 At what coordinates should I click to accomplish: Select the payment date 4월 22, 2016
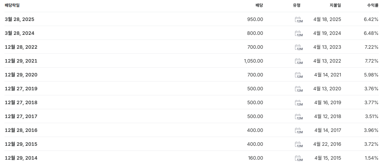(x=327, y=144)
